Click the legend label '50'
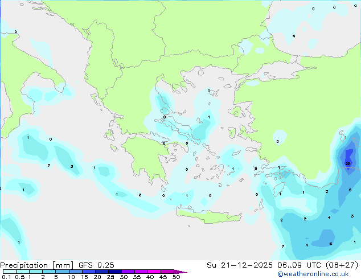Image resolution: width=361 pixels, height=279 pixels. [176, 277]
